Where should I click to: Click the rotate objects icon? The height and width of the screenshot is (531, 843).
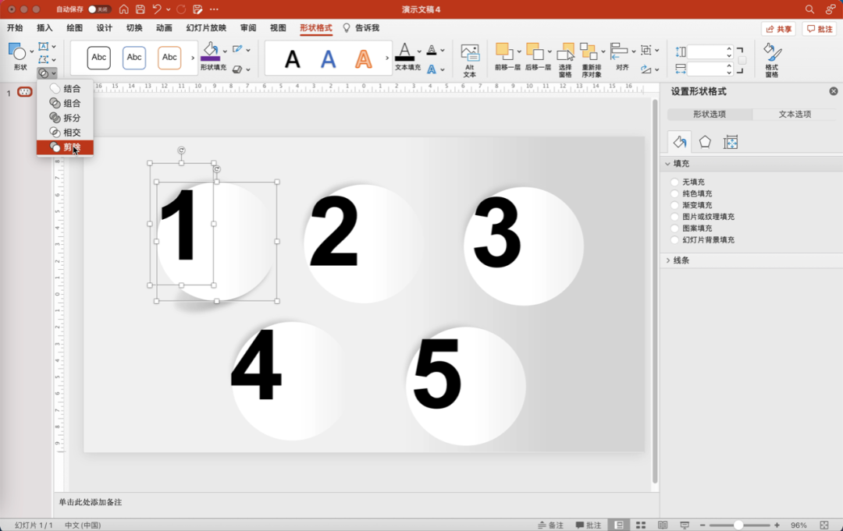coord(646,69)
